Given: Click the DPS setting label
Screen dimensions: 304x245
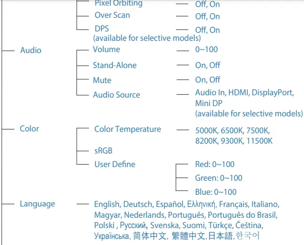Looking at the screenshot, I should [102, 29].
